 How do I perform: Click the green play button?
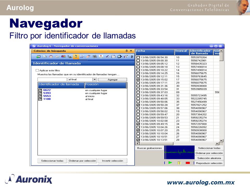pyautogui.click(x=170, y=163)
